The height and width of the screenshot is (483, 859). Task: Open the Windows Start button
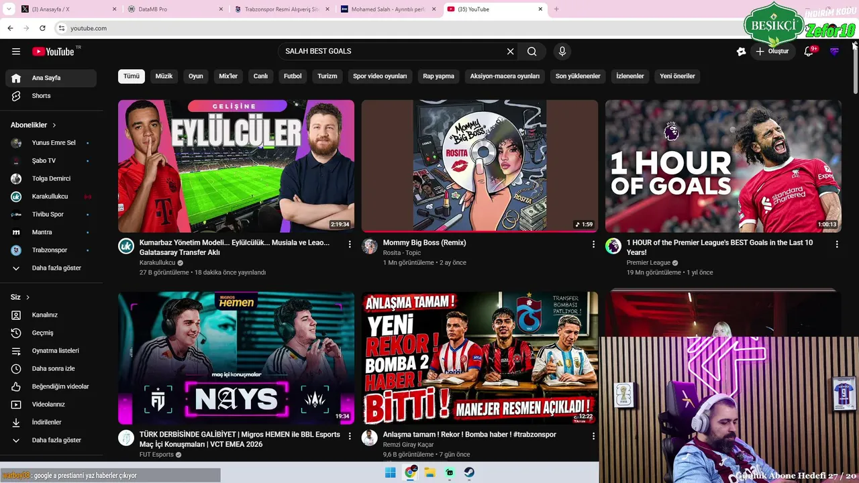point(391,473)
